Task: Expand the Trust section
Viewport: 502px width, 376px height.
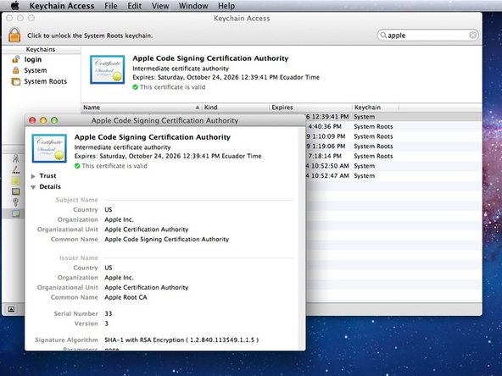Action: [x=33, y=176]
